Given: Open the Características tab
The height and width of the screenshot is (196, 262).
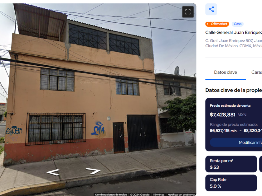Looking at the screenshot, I should (x=256, y=72).
